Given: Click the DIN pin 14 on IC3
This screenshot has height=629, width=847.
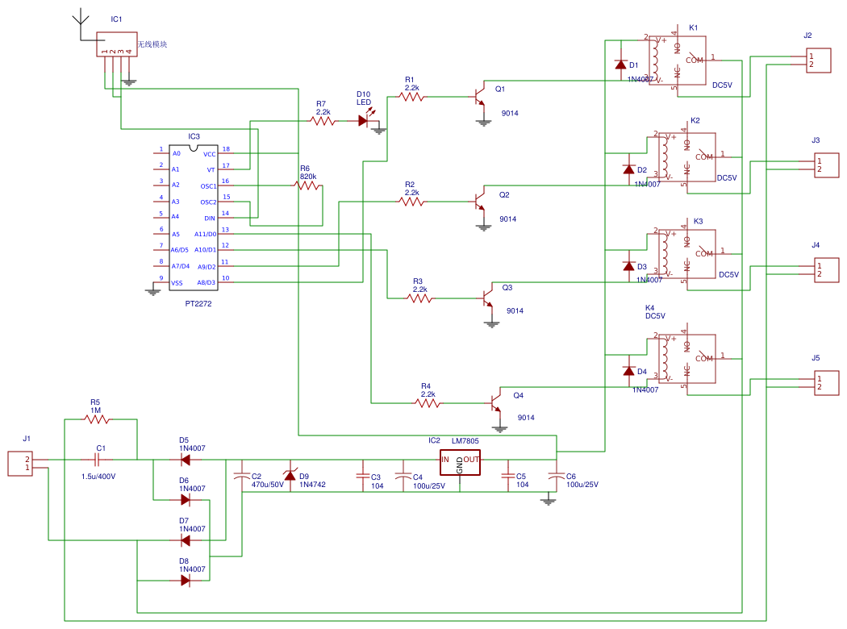Looking at the screenshot, I should pos(226,218).
